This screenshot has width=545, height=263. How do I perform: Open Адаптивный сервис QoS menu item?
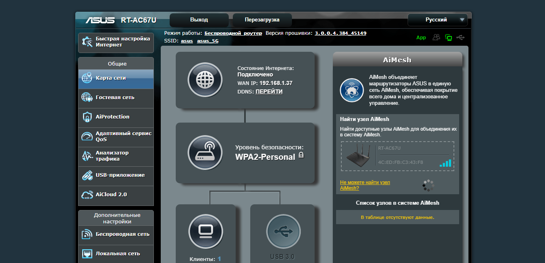coord(116,136)
